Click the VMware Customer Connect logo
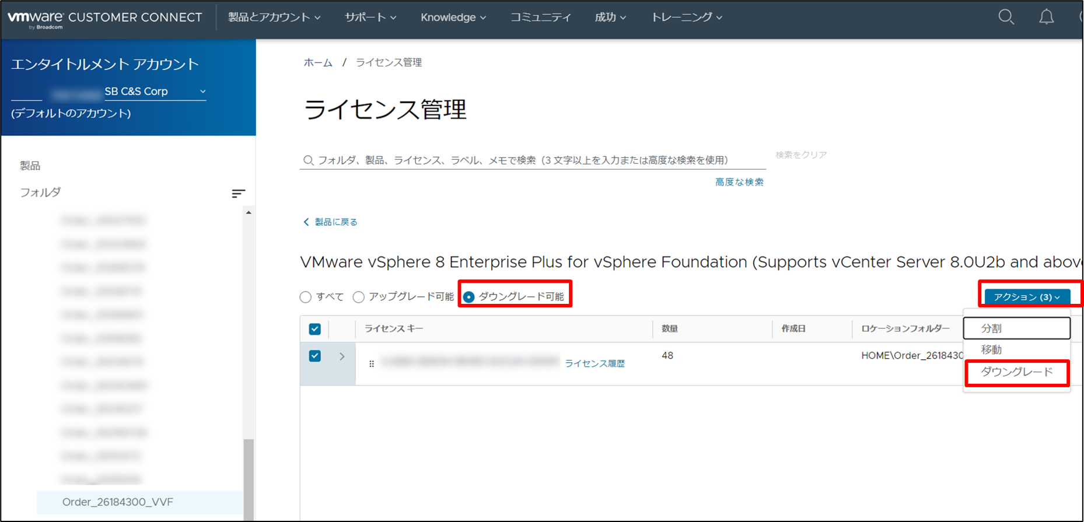Image resolution: width=1084 pixels, height=522 pixels. 105,18
